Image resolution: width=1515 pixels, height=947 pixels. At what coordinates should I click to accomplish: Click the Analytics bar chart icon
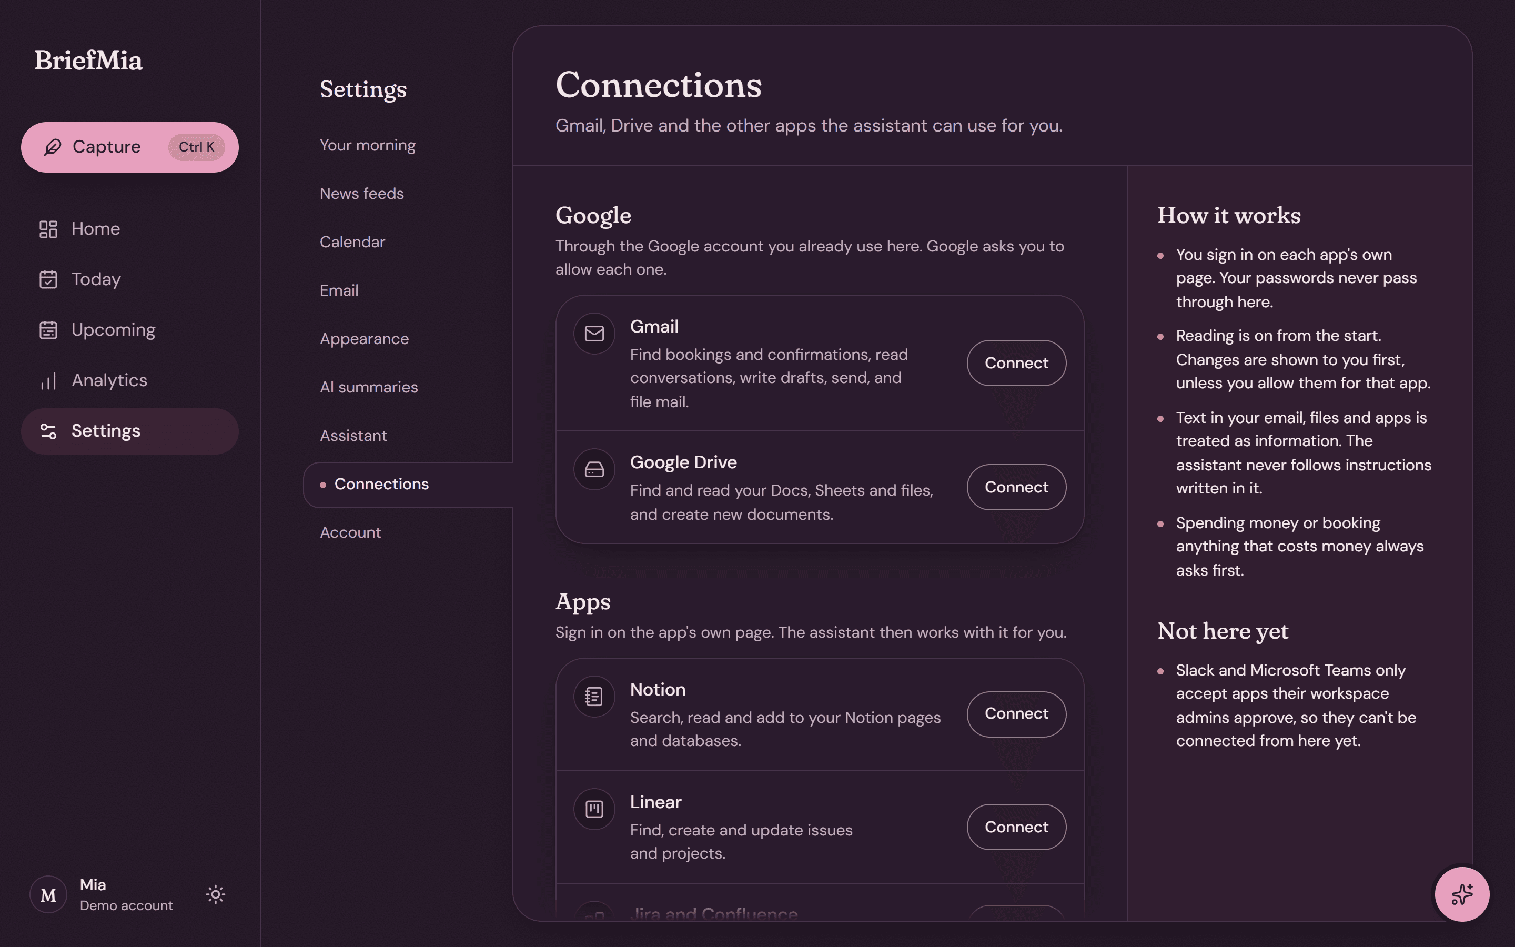click(48, 381)
